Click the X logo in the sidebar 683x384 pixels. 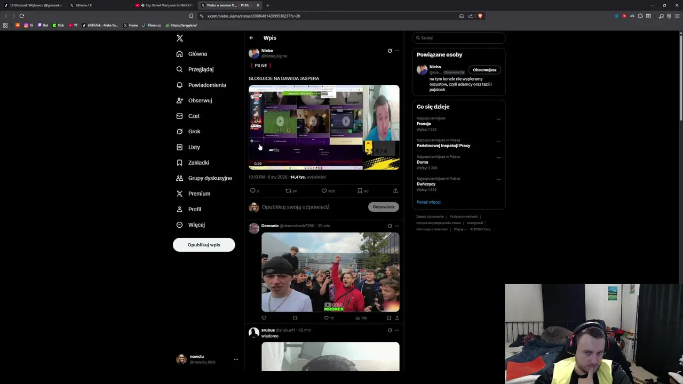click(x=180, y=38)
